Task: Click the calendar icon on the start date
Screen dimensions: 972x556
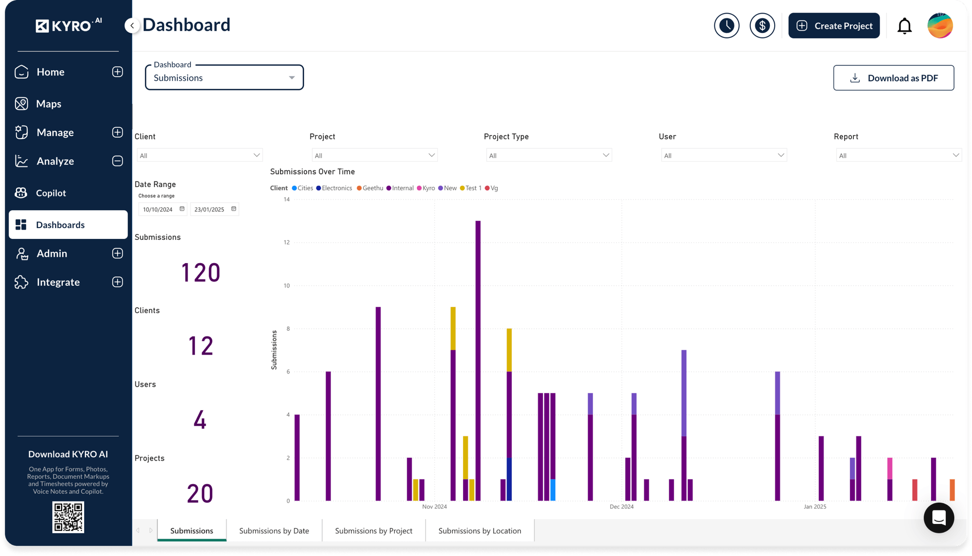Action: pos(182,209)
